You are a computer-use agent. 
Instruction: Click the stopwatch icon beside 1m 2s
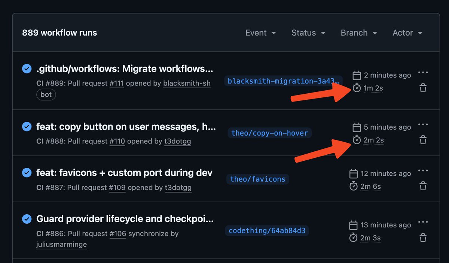point(357,88)
